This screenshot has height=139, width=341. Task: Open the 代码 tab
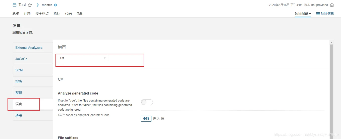pos(68,14)
